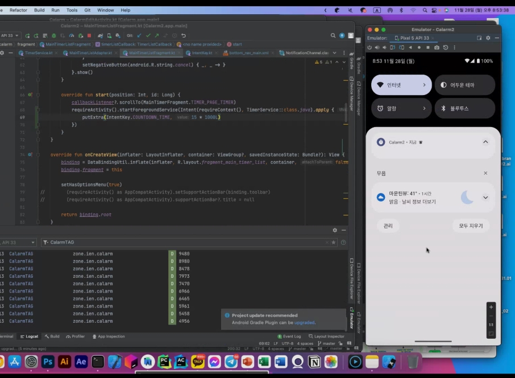
Task: Dismiss the 무음 silent section X
Action: coord(485,173)
